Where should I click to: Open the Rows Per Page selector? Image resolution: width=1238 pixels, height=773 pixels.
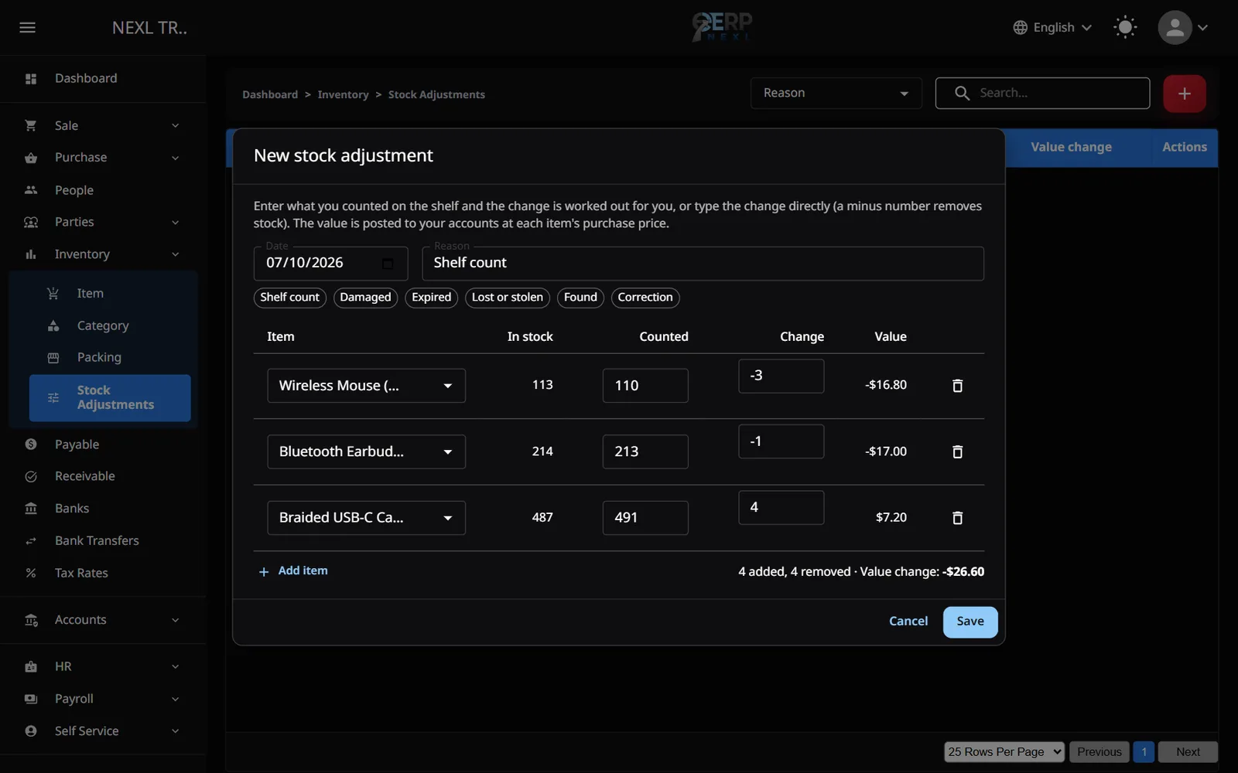(x=1004, y=752)
